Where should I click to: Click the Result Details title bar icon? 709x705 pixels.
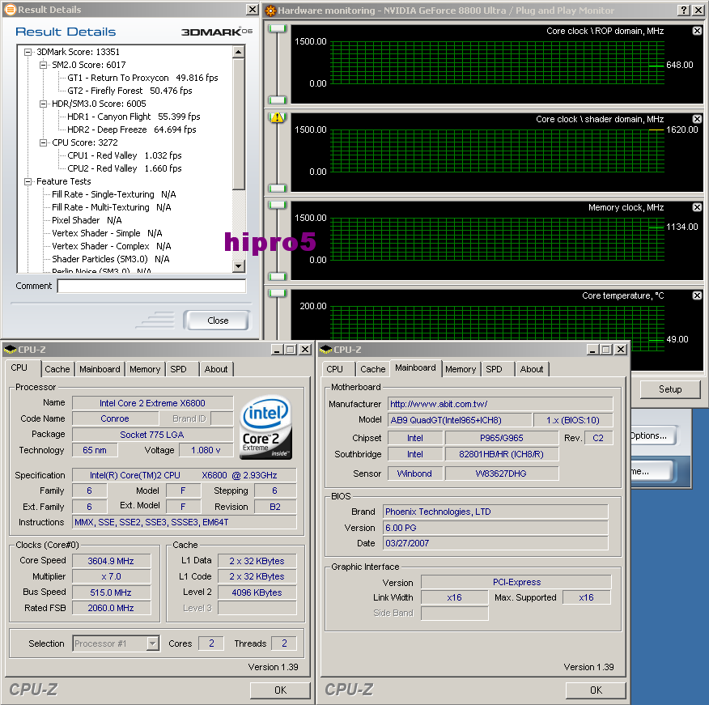pos(8,9)
